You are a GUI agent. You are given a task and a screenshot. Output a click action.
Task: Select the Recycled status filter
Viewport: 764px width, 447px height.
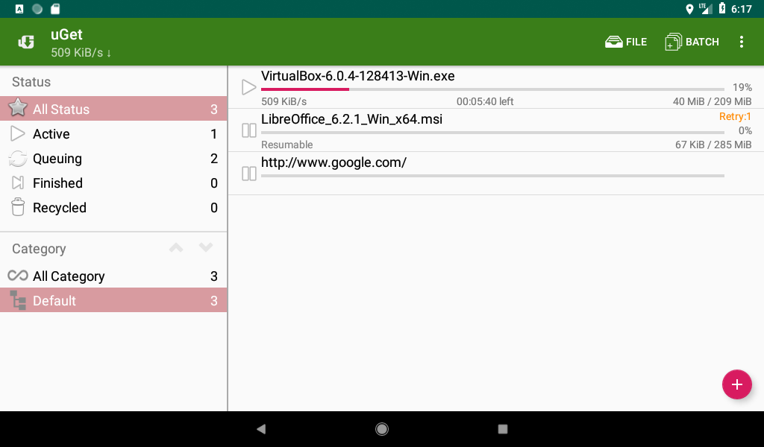click(113, 208)
